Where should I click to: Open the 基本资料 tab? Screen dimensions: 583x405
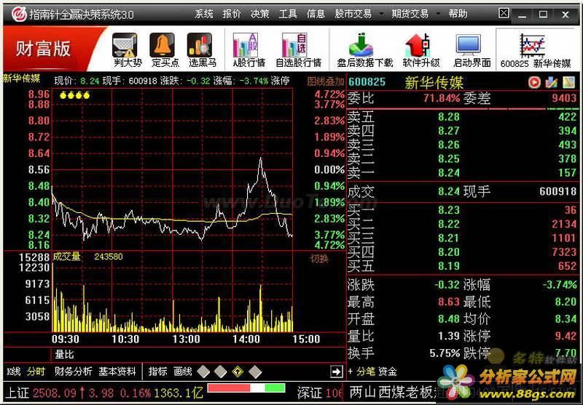click(117, 372)
